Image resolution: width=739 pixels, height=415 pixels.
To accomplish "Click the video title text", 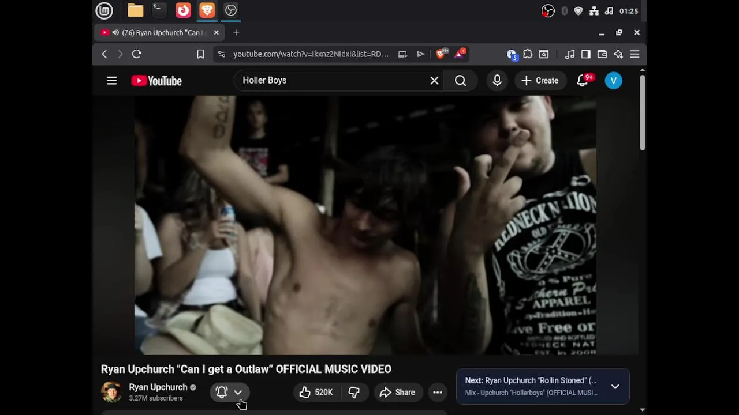I will [246, 369].
